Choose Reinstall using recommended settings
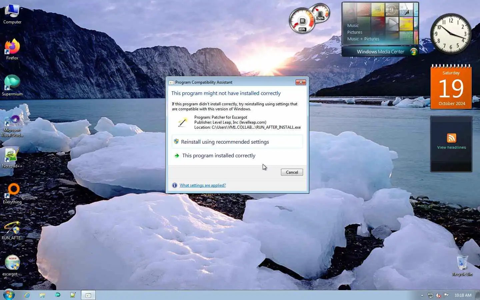Viewport: 480px width, 300px height. (237, 142)
